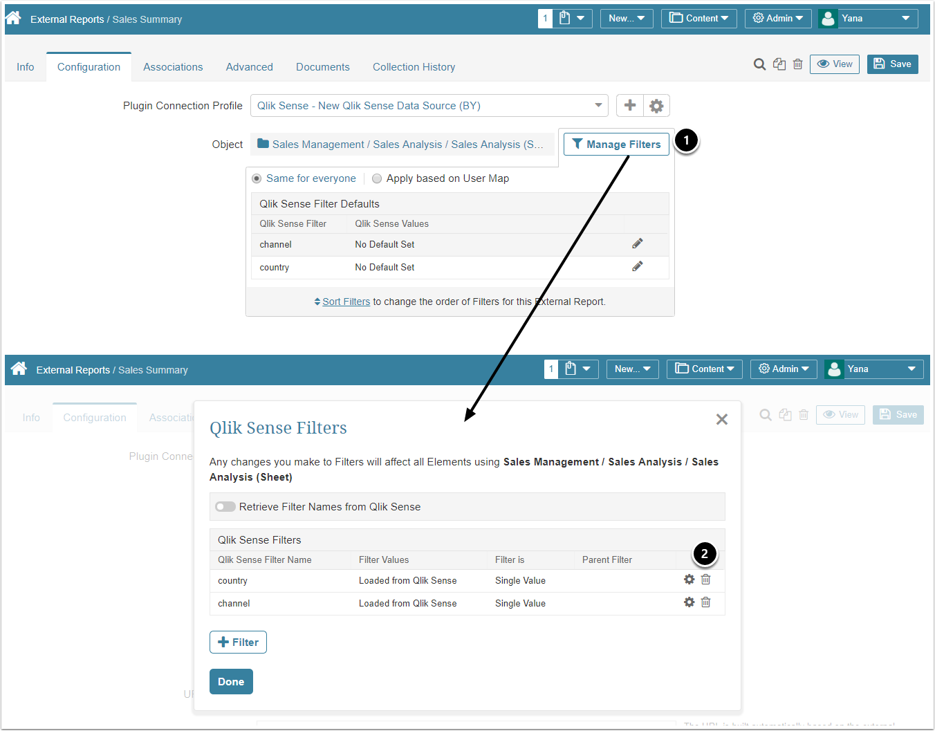Open settings gear for the country filter in the dialog
This screenshot has width=935, height=731.
[689, 580]
